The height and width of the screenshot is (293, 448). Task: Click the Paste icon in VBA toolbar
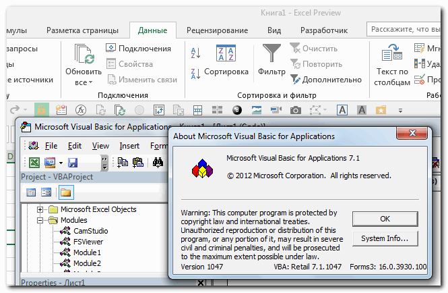point(138,163)
